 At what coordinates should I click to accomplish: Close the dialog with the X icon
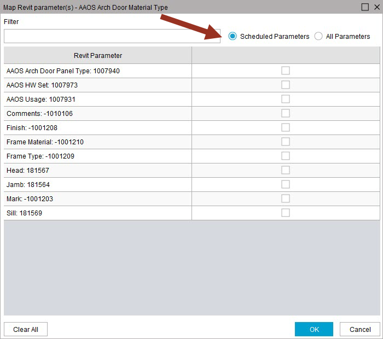coord(377,7)
